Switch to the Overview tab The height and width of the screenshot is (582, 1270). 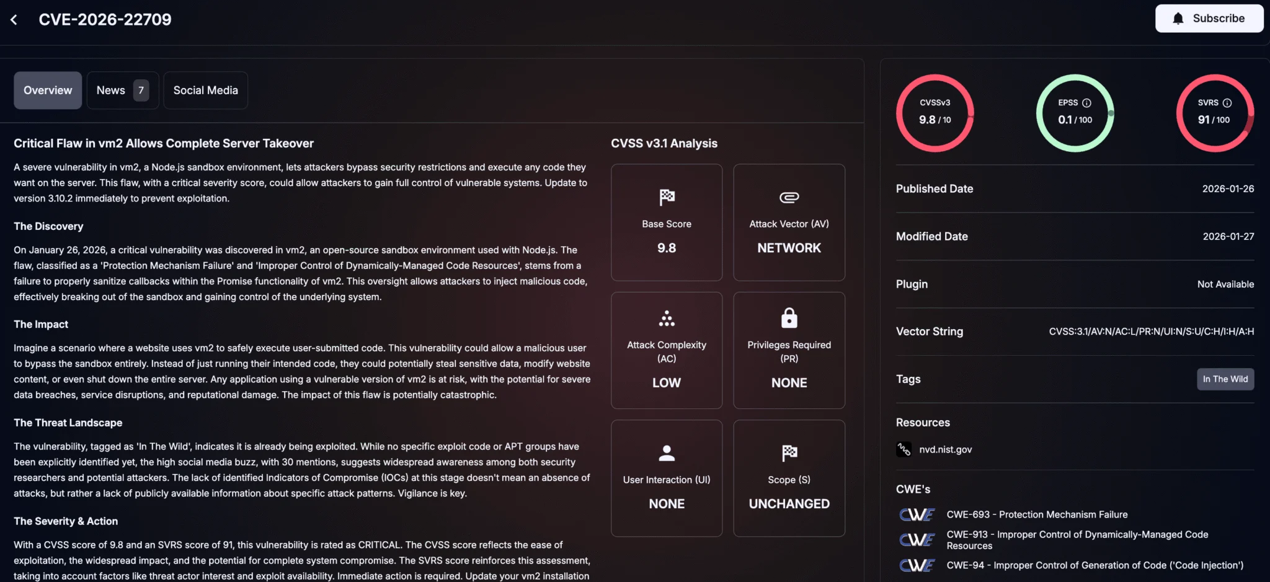(x=48, y=90)
